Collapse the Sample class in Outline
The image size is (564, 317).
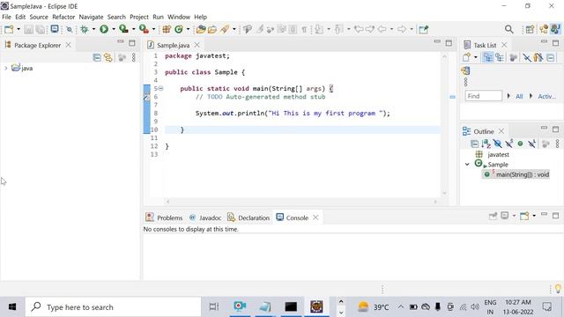pos(467,165)
